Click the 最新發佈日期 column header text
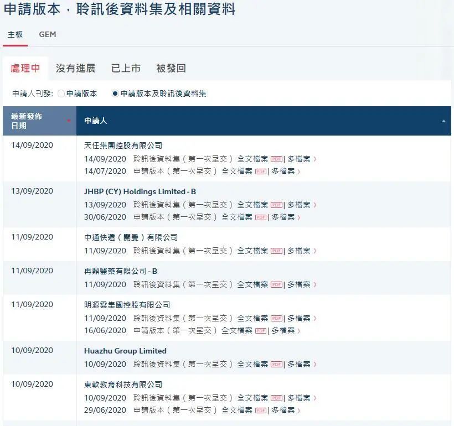The width and height of the screenshot is (454, 426). [x=27, y=121]
